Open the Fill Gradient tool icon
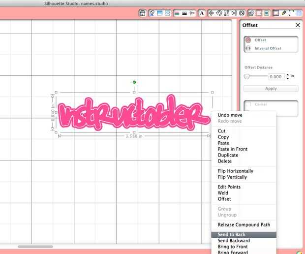Image resolution: width=305 pixels, height=254 pixels. pyautogui.click(x=159, y=13)
